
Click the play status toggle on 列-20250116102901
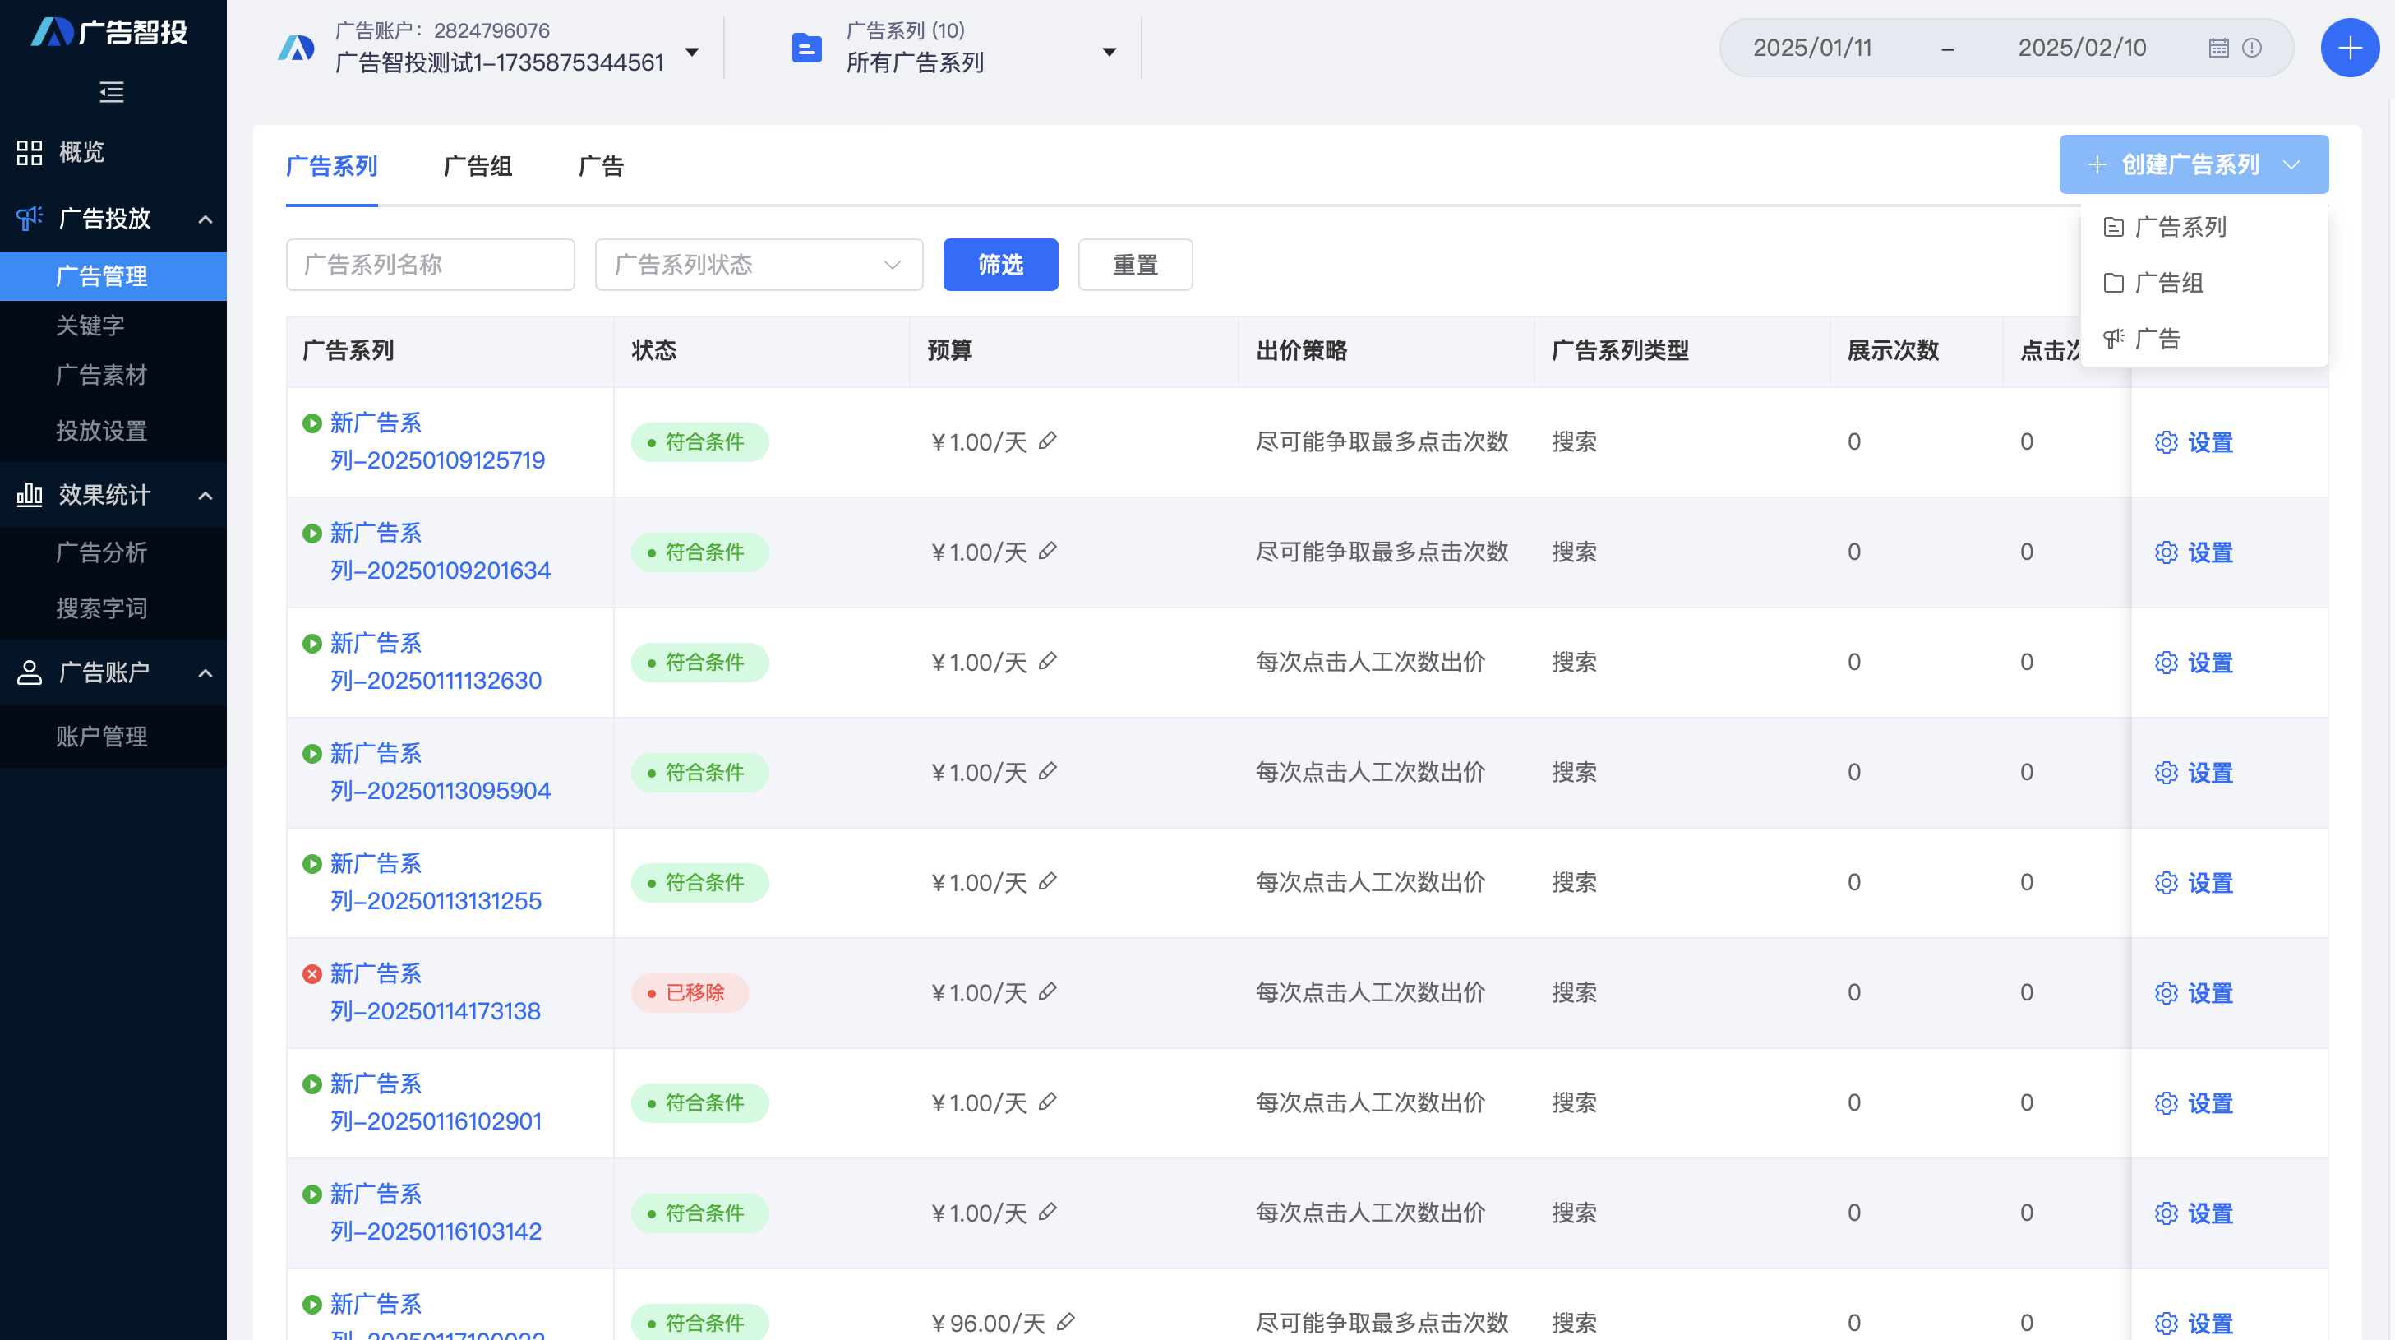[311, 1084]
